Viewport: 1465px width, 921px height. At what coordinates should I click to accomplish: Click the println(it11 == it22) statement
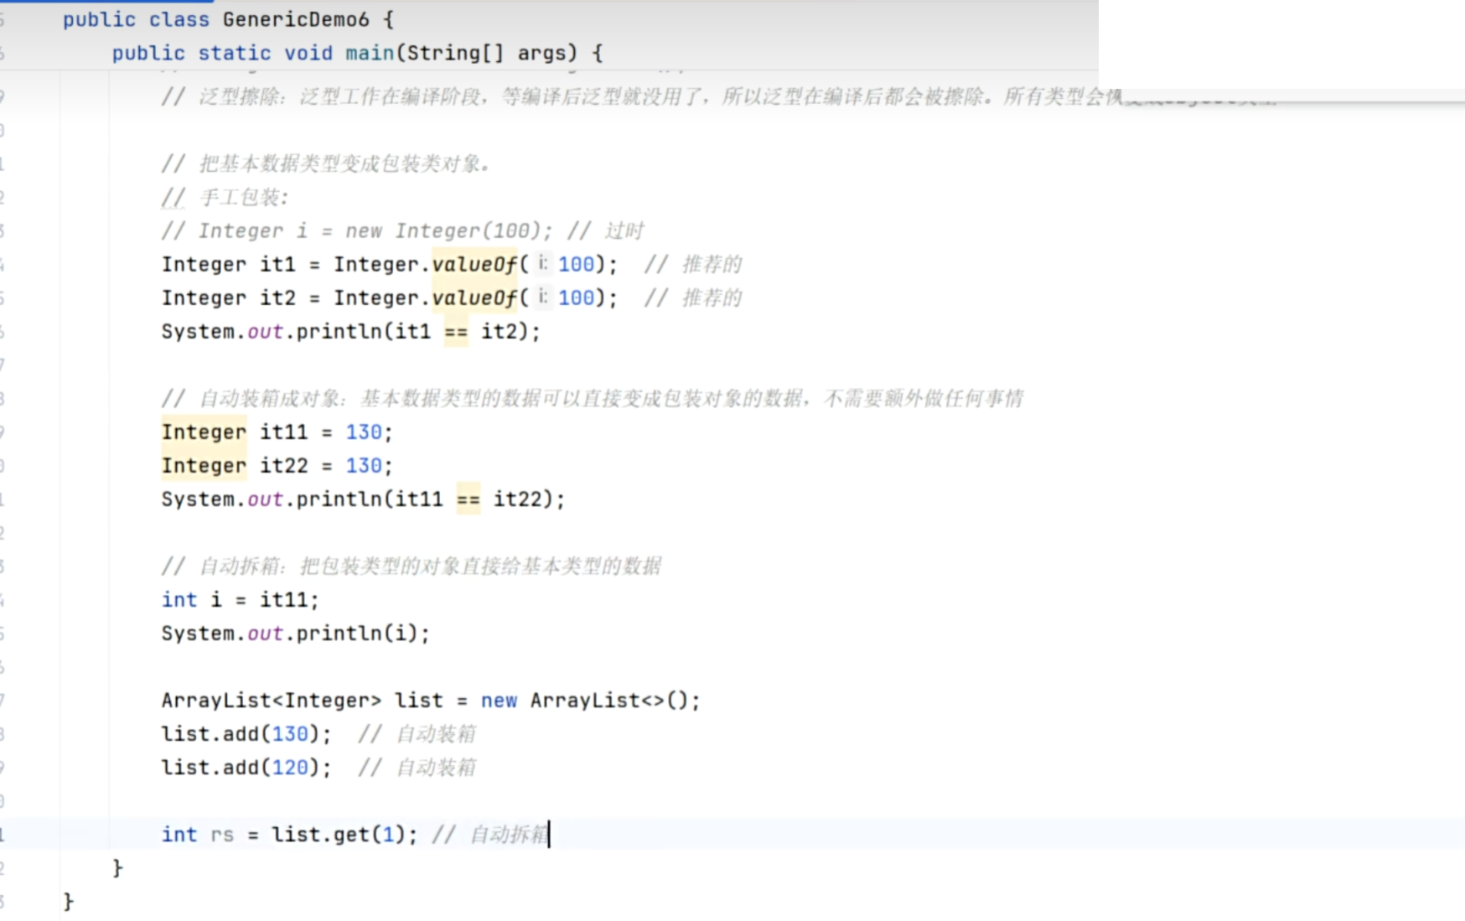pos(363,499)
